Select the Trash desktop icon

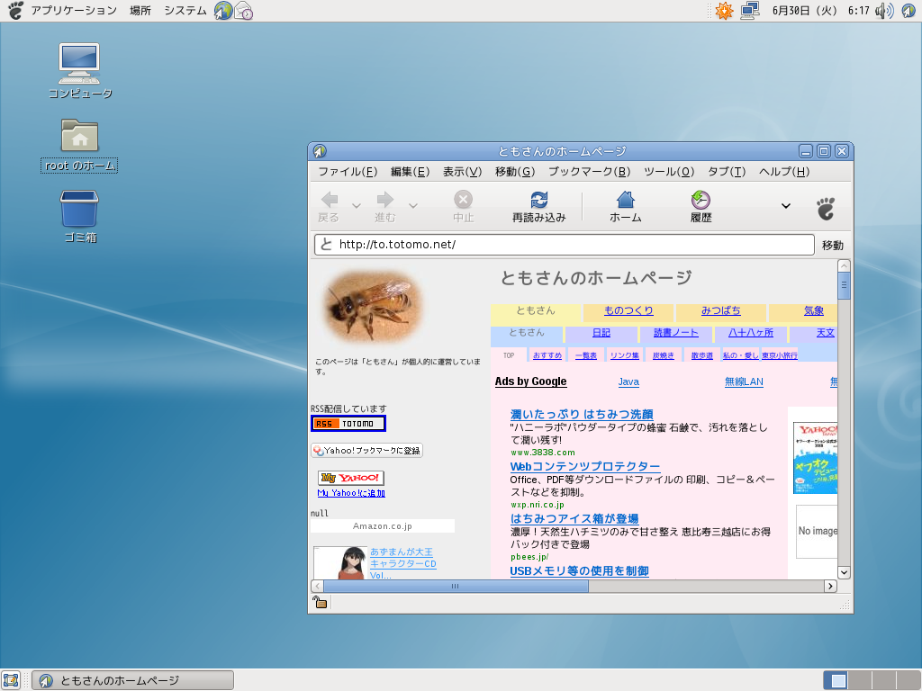[79, 208]
